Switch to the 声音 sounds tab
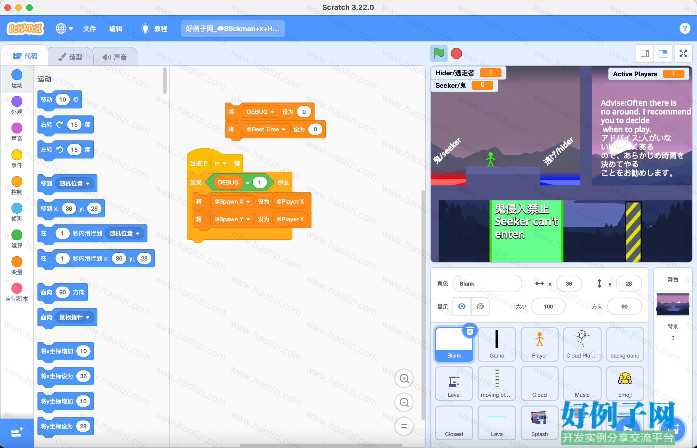This screenshot has width=697, height=448. pos(115,57)
